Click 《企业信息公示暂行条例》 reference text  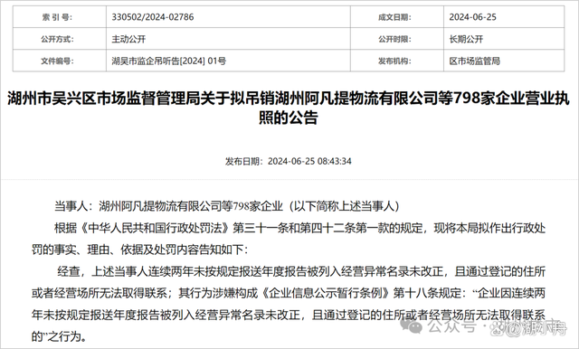[326, 293]
